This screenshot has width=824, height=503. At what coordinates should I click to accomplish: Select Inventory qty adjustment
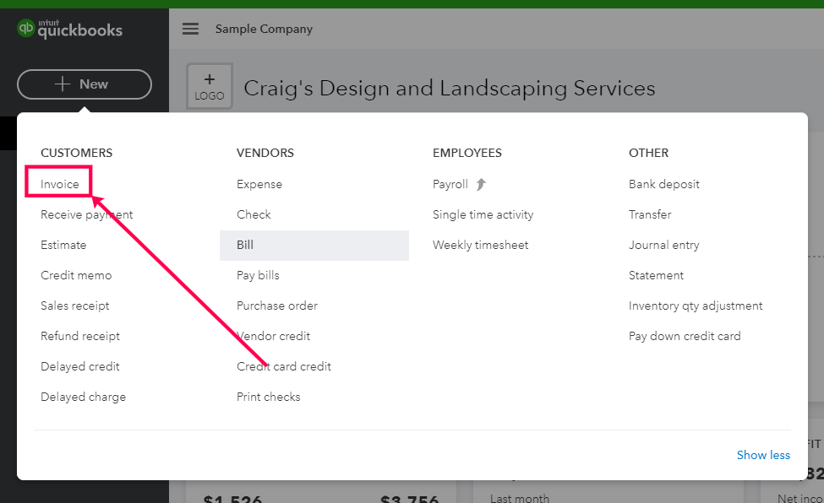[x=696, y=306]
